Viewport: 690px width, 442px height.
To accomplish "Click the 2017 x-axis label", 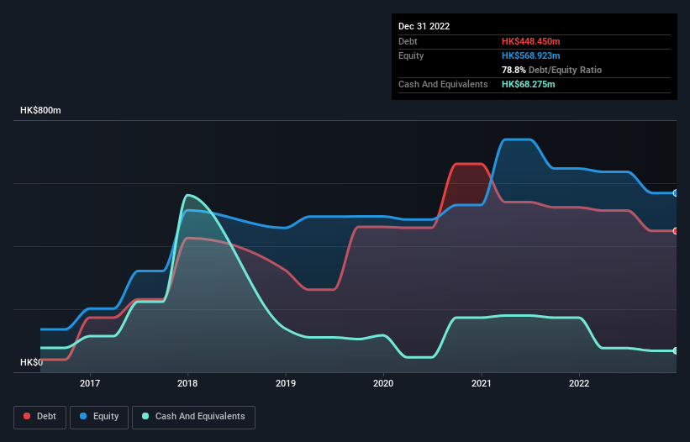I will (90, 383).
